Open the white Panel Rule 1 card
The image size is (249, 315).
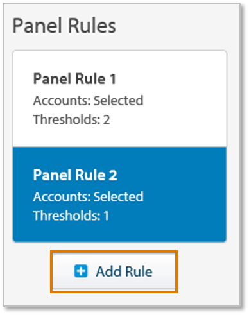tap(119, 99)
